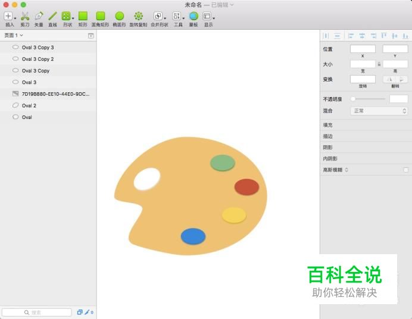Click the 宽 width field

coord(363,64)
